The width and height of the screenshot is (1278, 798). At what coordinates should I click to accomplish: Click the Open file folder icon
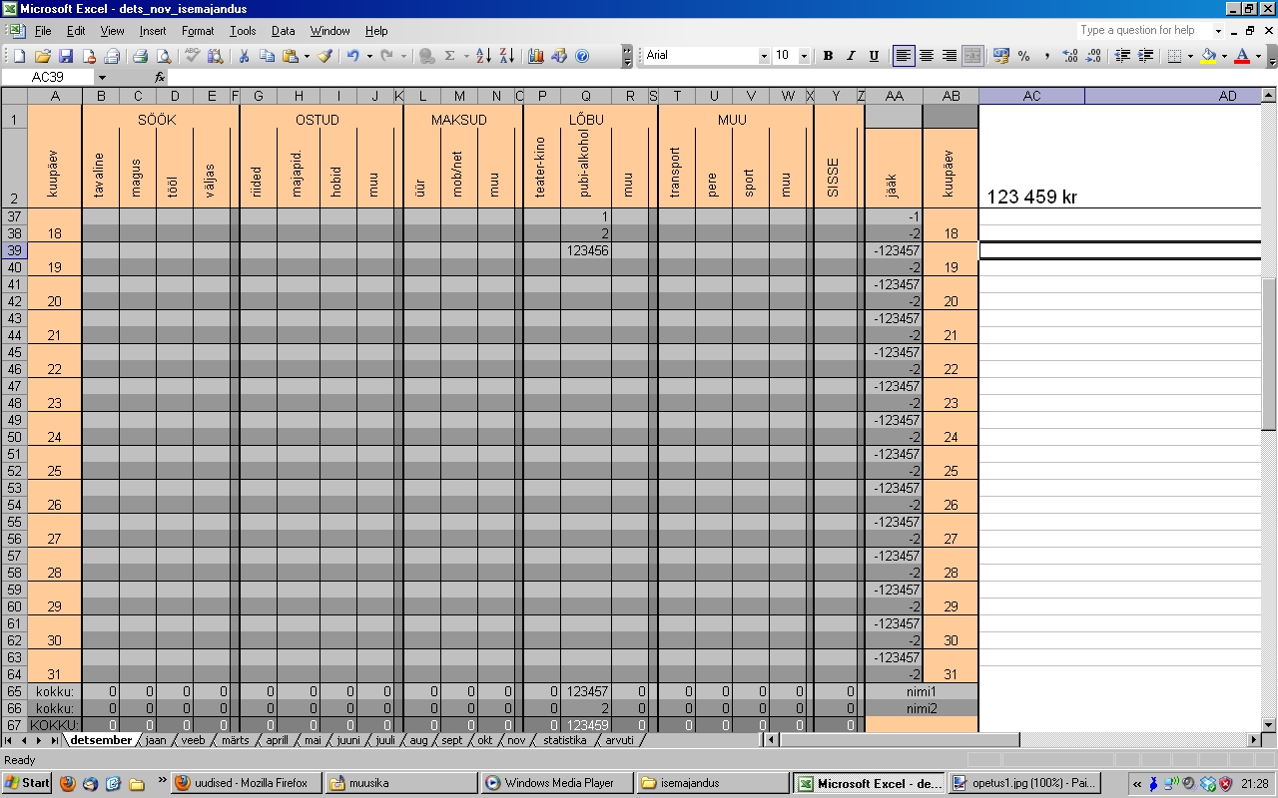(42, 56)
